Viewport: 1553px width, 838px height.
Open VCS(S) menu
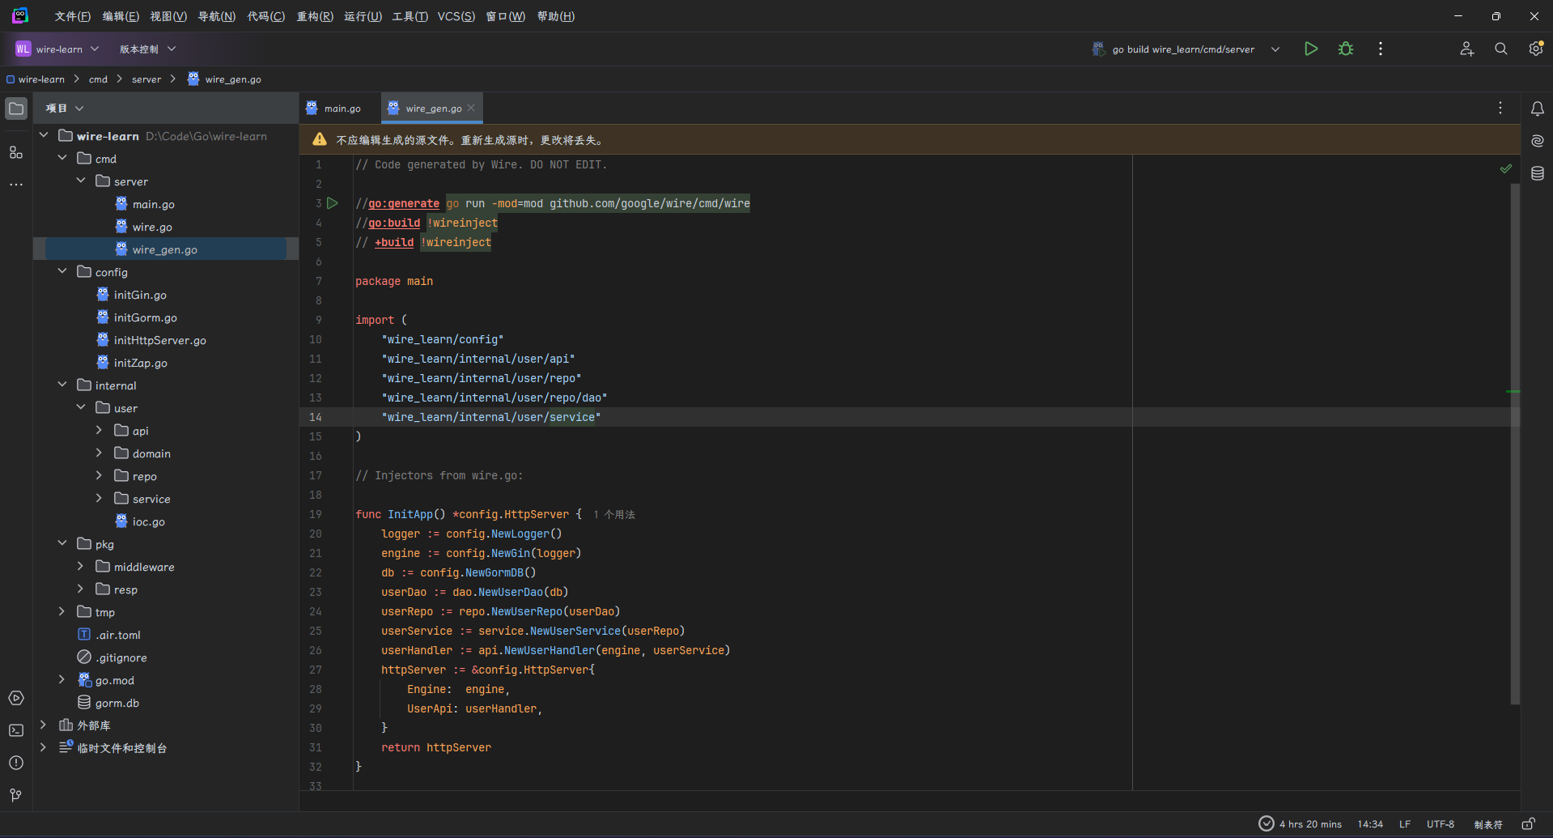pyautogui.click(x=456, y=16)
